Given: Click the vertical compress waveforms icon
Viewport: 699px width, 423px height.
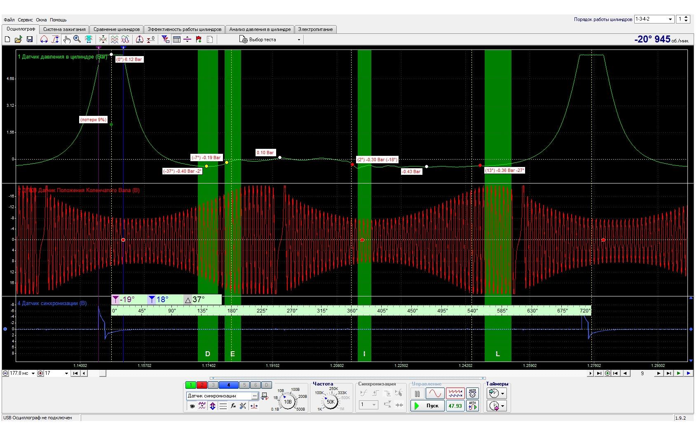Looking at the screenshot, I should [x=103, y=39].
